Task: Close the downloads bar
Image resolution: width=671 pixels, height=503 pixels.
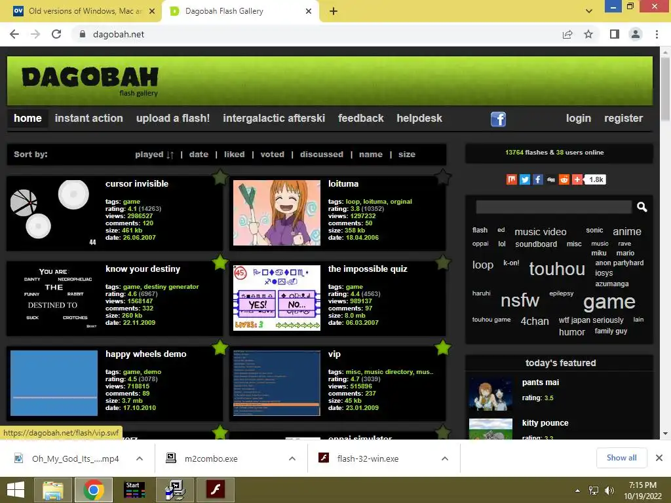Action: 659,458
